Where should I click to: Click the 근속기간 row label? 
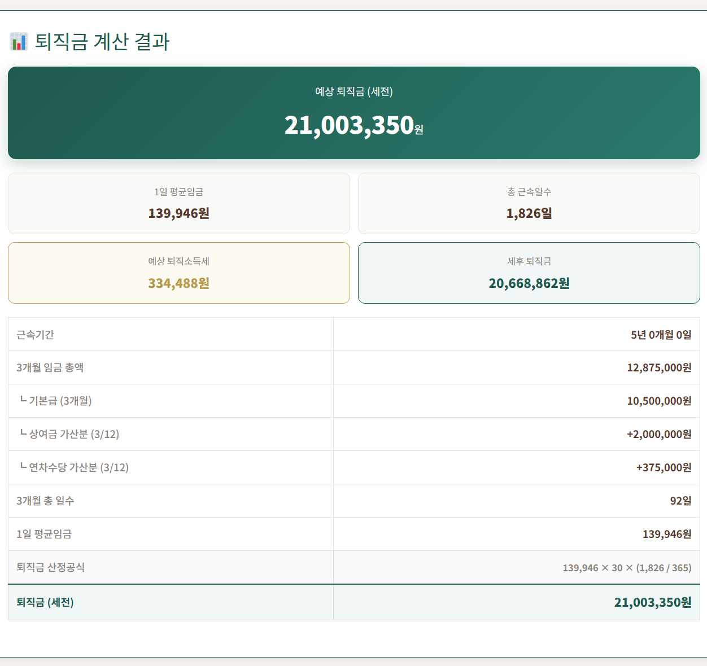click(35, 335)
